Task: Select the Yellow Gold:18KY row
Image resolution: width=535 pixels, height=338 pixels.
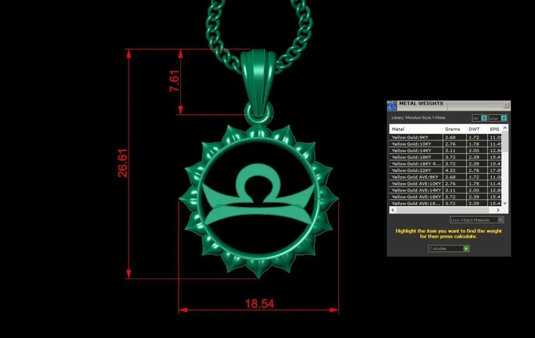Action: (x=446, y=157)
